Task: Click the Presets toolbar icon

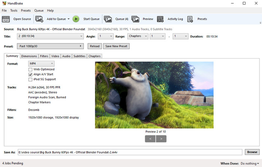Action: (190, 19)
